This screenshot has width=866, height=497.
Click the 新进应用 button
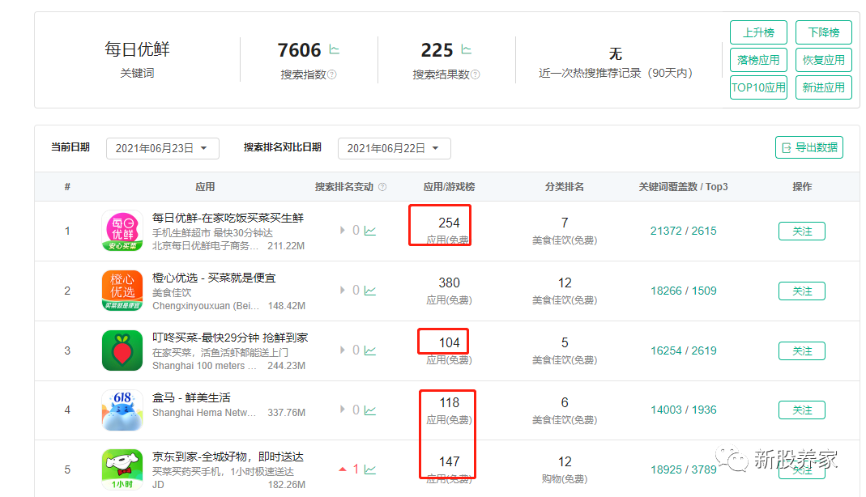(824, 87)
